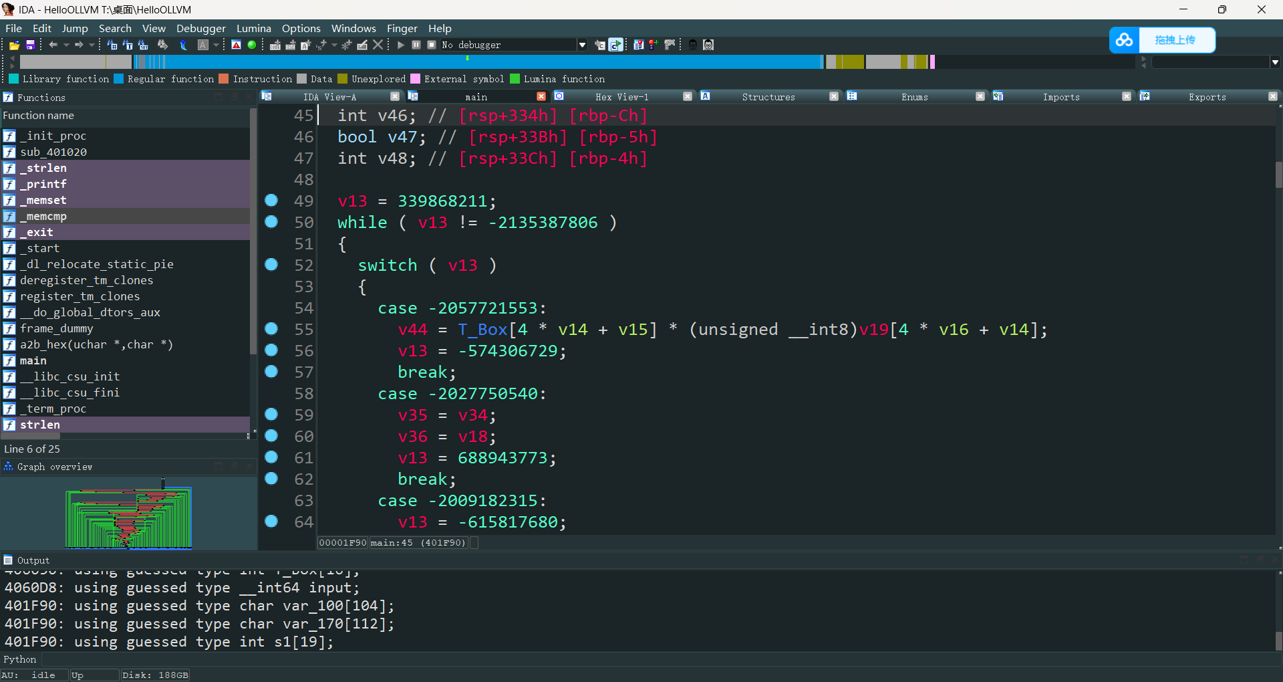Image resolution: width=1283 pixels, height=682 pixels.
Task: Start process with the play icon
Action: click(400, 45)
